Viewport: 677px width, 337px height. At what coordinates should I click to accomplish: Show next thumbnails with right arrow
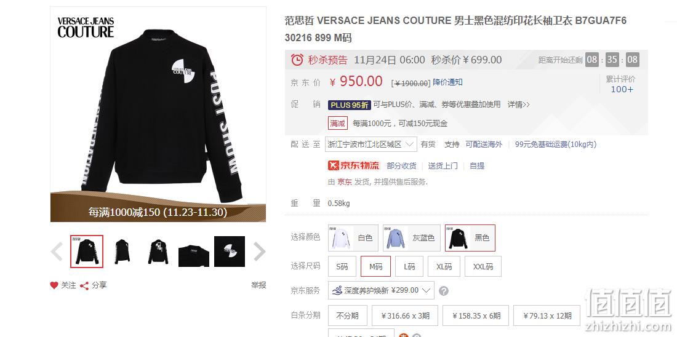coord(259,252)
